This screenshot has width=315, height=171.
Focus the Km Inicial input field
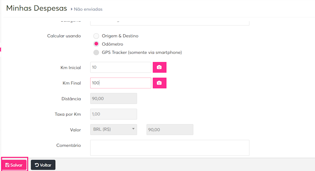click(120, 67)
